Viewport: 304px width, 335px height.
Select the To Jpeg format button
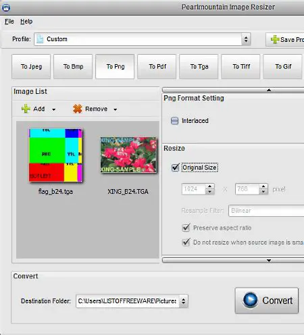point(31,66)
